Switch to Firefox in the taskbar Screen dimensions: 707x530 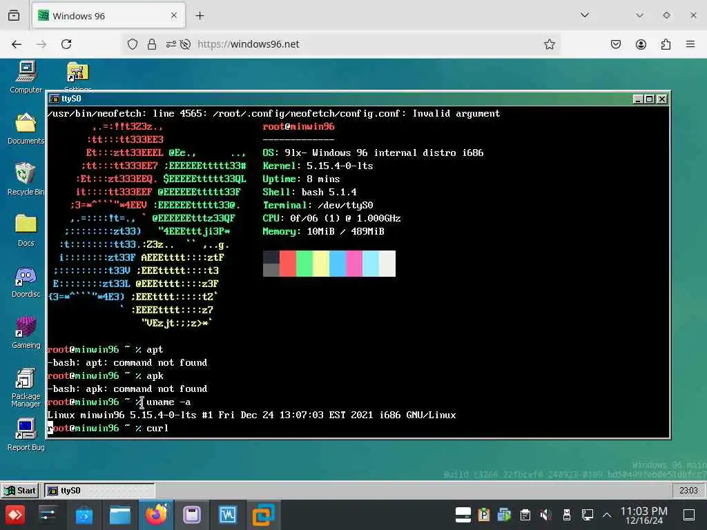[157, 515]
